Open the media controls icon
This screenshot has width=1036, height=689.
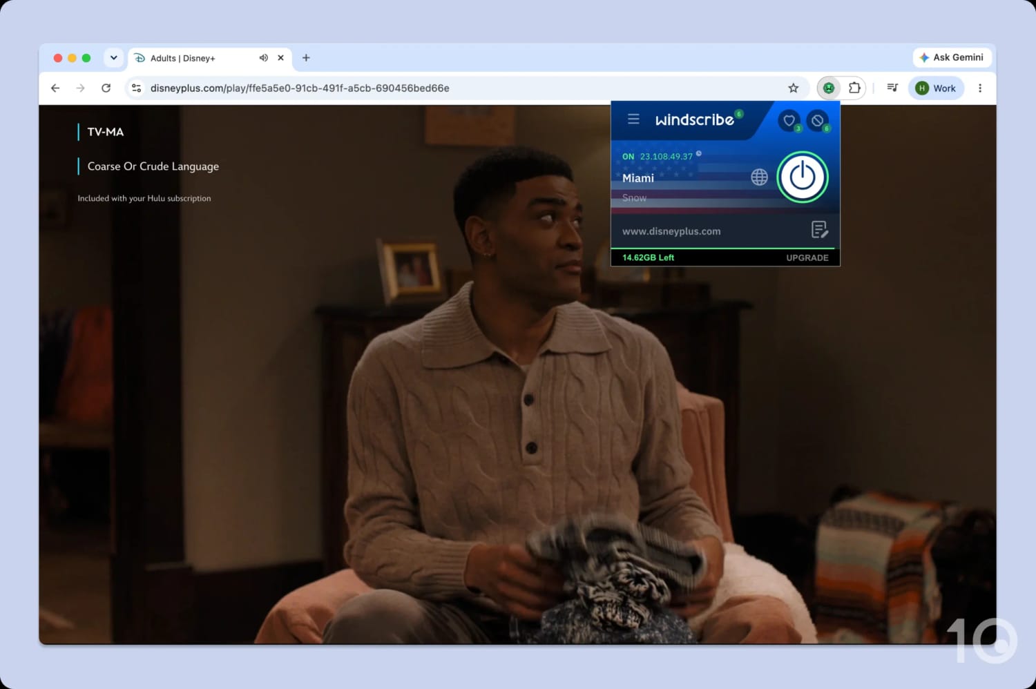click(x=892, y=88)
